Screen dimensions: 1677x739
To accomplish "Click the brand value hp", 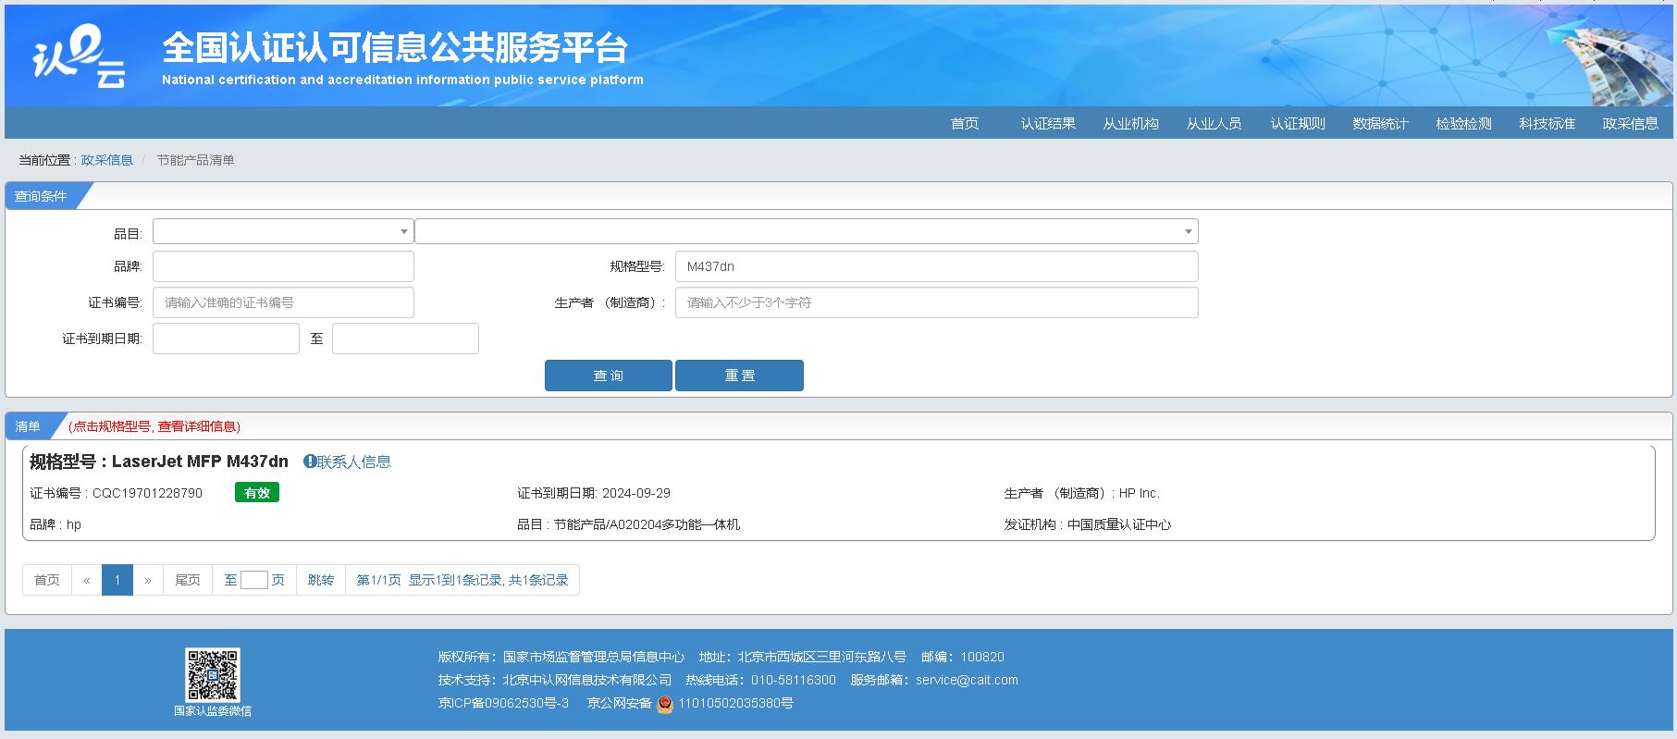I will [74, 524].
